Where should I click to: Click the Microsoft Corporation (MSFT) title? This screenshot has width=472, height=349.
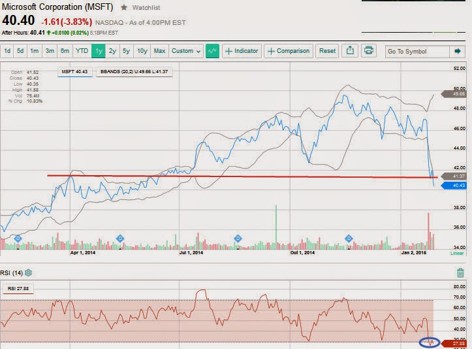(x=57, y=7)
